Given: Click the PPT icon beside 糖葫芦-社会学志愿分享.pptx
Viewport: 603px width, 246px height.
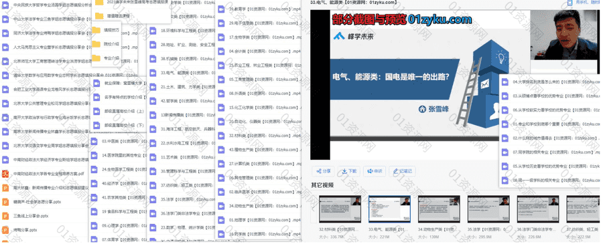Looking at the screenshot, I should click(x=5, y=201).
